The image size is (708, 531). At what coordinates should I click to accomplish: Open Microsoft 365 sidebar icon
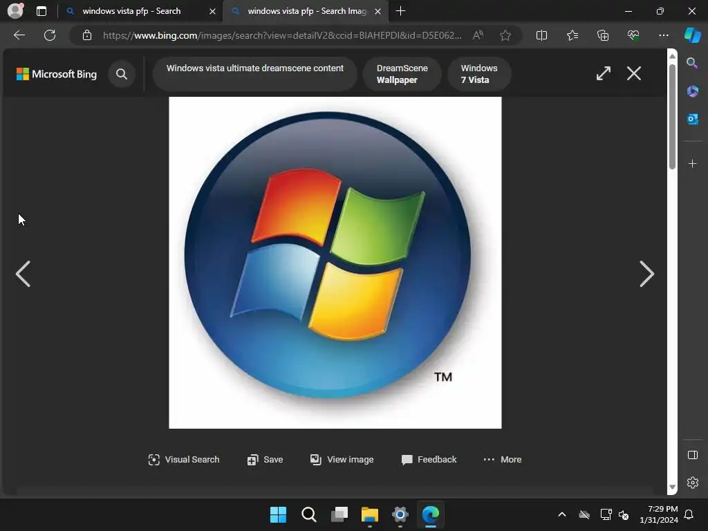tap(692, 91)
